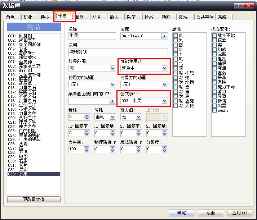The width and height of the screenshot is (257, 220).
Task: Toggle the 雷 attribute checkbox
Action: 176,45
